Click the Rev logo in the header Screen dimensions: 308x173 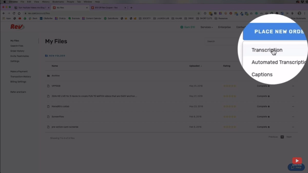pyautogui.click(x=17, y=27)
